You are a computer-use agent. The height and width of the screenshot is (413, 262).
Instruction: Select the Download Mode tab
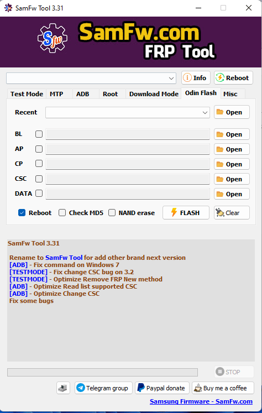coord(154,94)
